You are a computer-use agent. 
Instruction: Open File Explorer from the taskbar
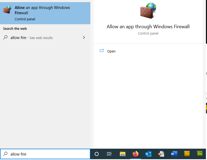coord(122,154)
